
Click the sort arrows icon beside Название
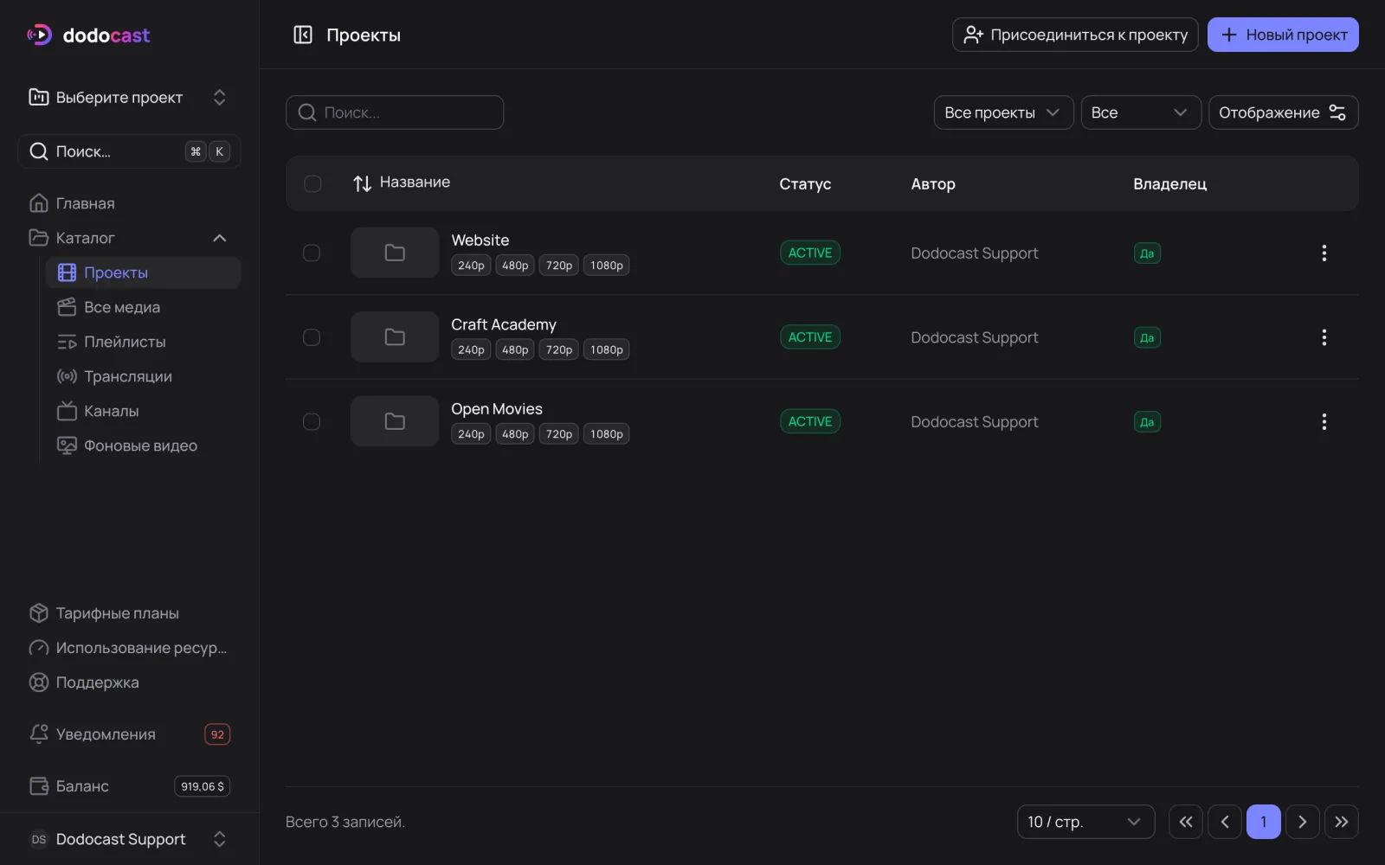click(x=362, y=183)
